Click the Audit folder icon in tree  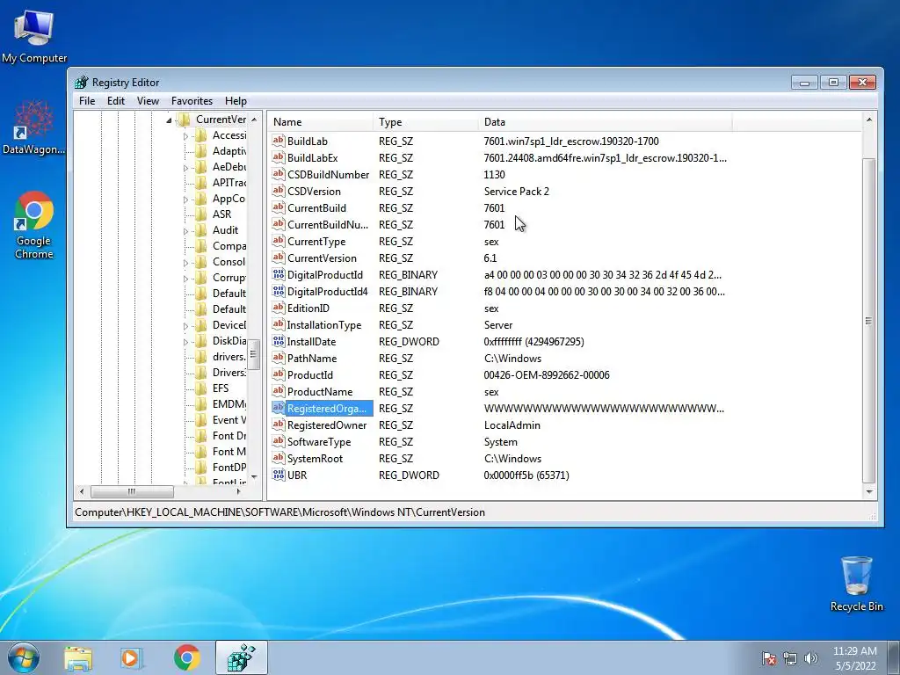[x=201, y=230]
